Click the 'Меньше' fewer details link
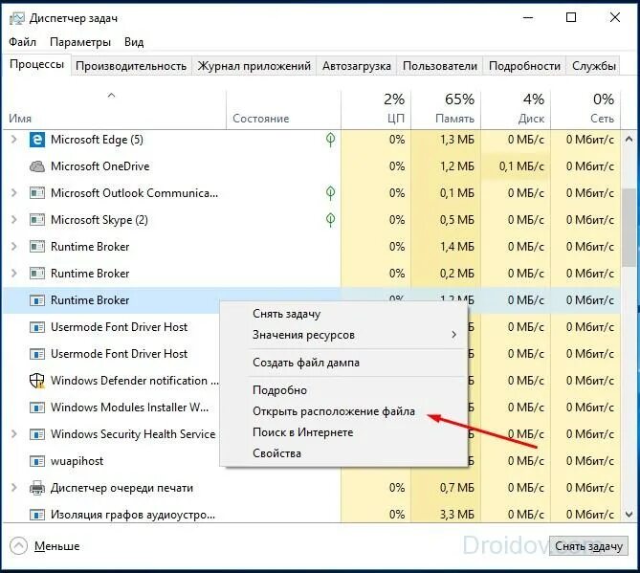 56,546
